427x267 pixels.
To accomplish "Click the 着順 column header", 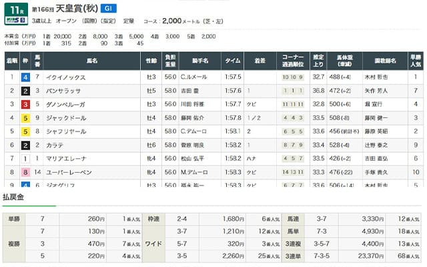I will (x=12, y=61).
